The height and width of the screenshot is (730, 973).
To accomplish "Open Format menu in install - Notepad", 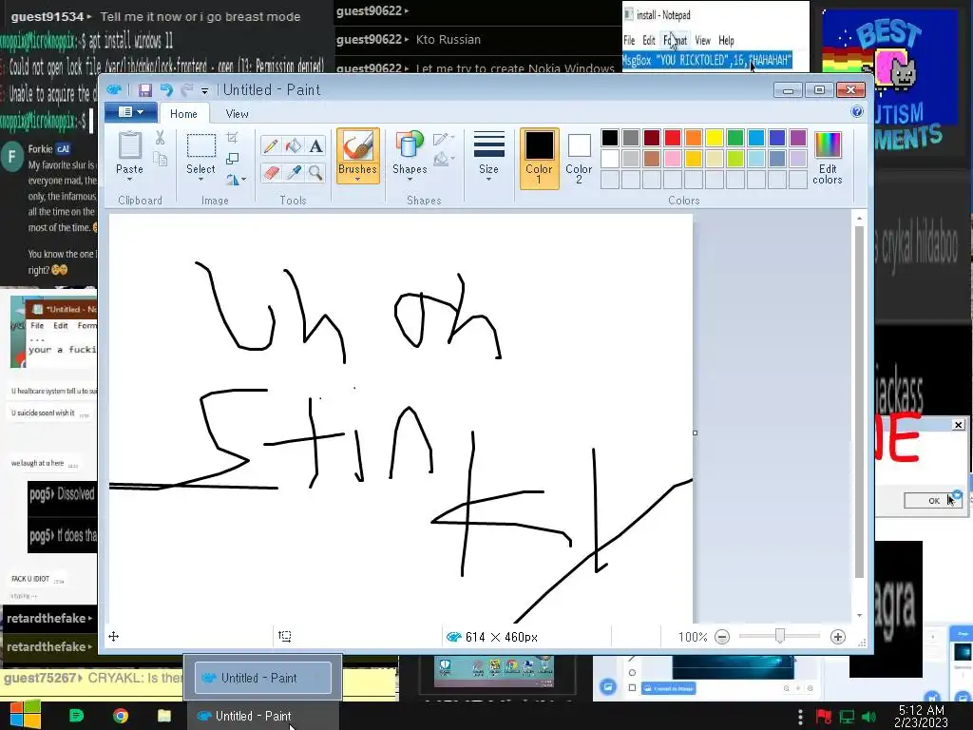I will 675,40.
